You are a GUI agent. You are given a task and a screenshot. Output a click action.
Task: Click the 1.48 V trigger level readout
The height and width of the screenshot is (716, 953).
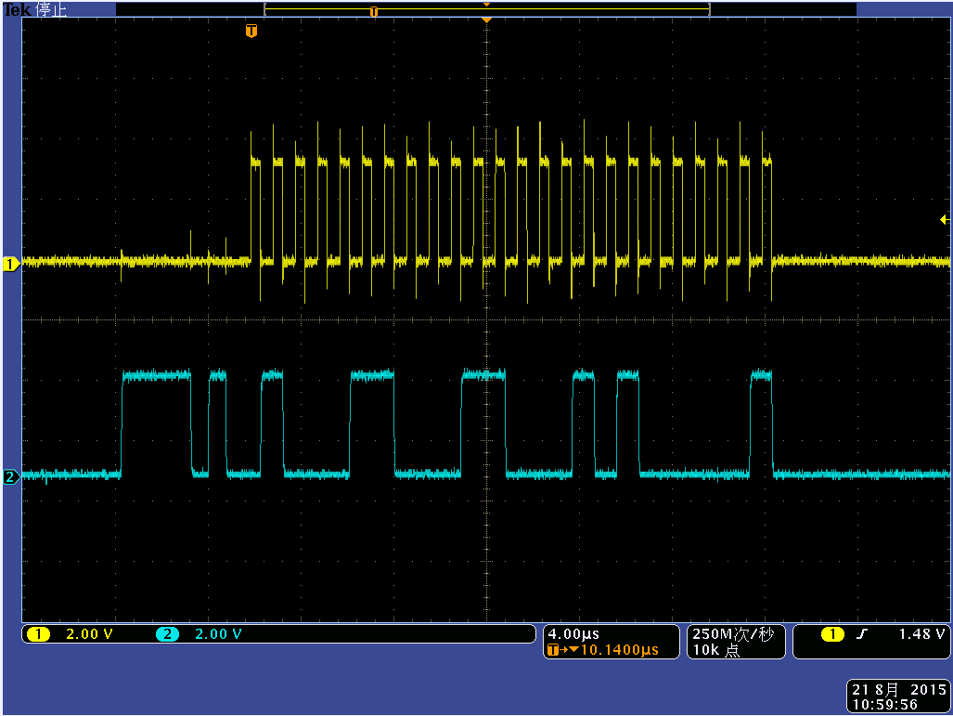(921, 634)
